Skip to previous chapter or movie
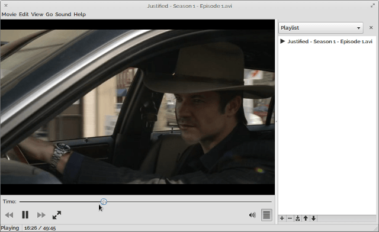Screen dimensions: 379x232 pos(9,215)
